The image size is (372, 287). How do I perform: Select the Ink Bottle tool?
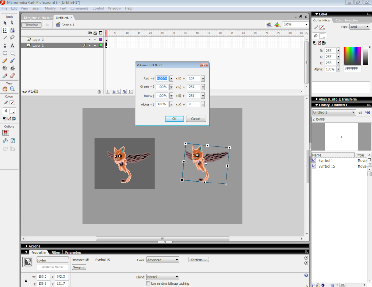[x=5, y=68]
